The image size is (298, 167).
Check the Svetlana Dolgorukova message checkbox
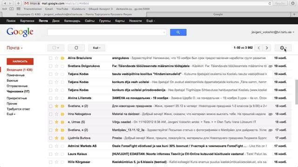[x=50, y=66]
